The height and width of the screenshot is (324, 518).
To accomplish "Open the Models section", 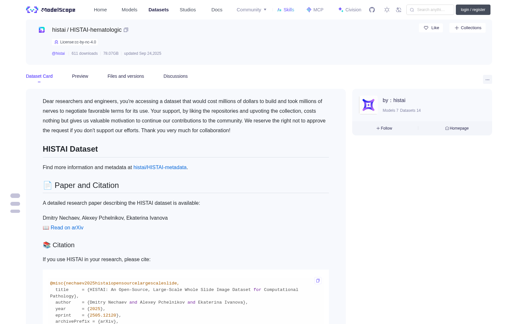I will [129, 10].
